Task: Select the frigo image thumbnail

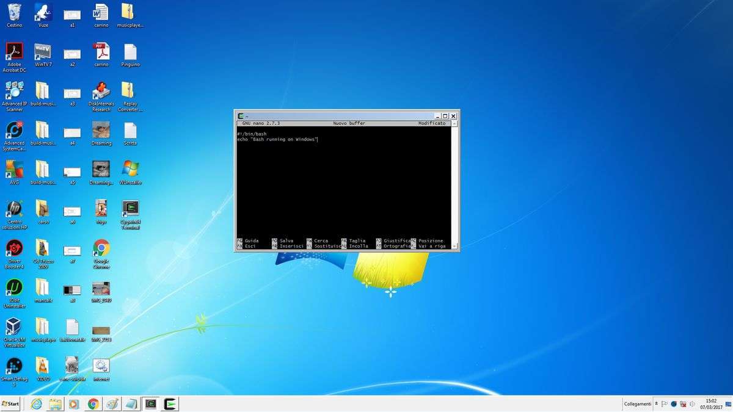Action: click(x=101, y=212)
